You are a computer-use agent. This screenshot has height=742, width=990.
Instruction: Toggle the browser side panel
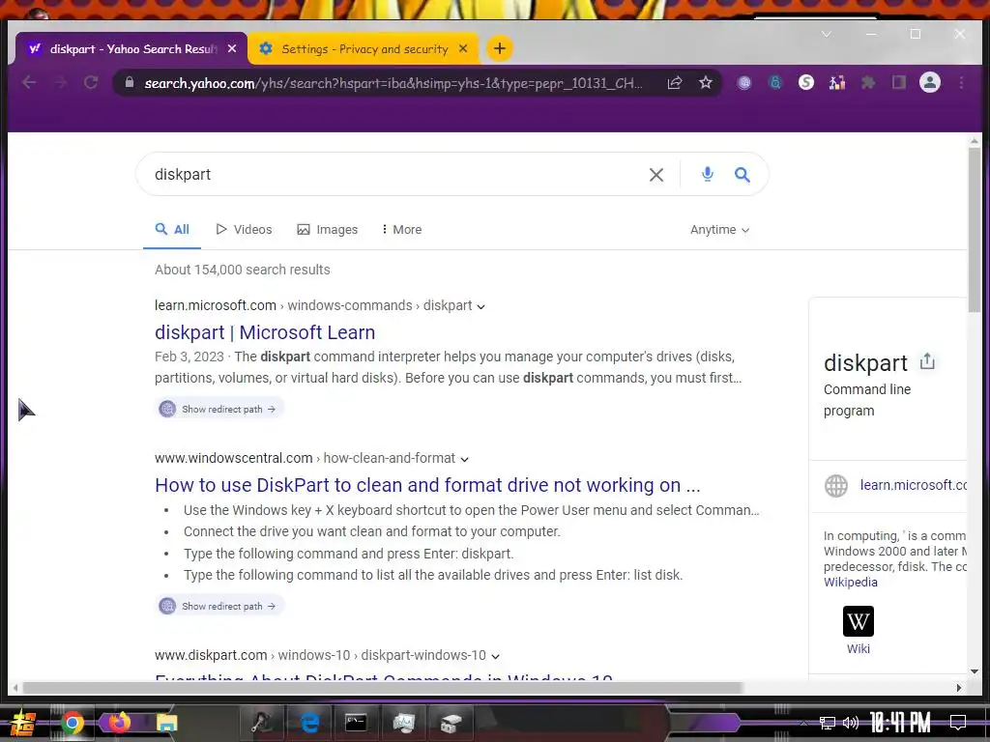[899, 83]
